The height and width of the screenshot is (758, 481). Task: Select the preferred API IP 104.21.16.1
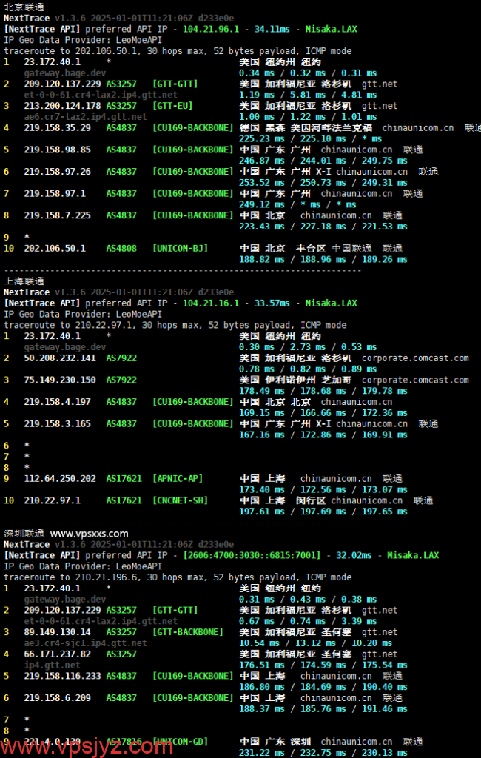point(211,303)
